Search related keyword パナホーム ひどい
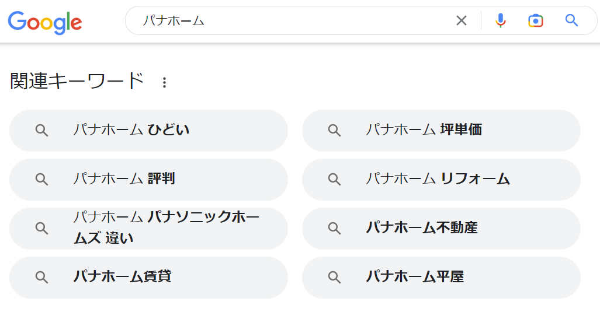The height and width of the screenshot is (319, 600). tap(148, 131)
